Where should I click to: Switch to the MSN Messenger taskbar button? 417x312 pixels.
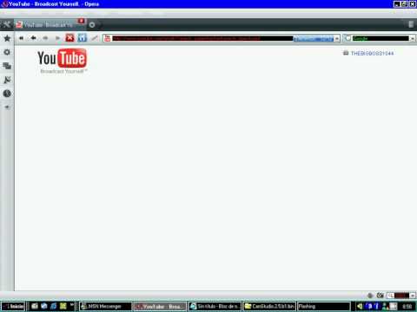(x=105, y=306)
